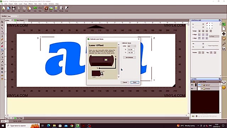Image resolution: width=227 pixels, height=128 pixels.
Task: Click the X position stepper arrows
Action: coord(203,24)
